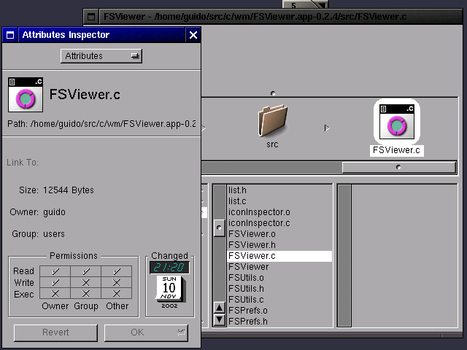Click the horizontal browser scrollbar knob
This screenshot has width=467, height=350.
pyautogui.click(x=398, y=167)
